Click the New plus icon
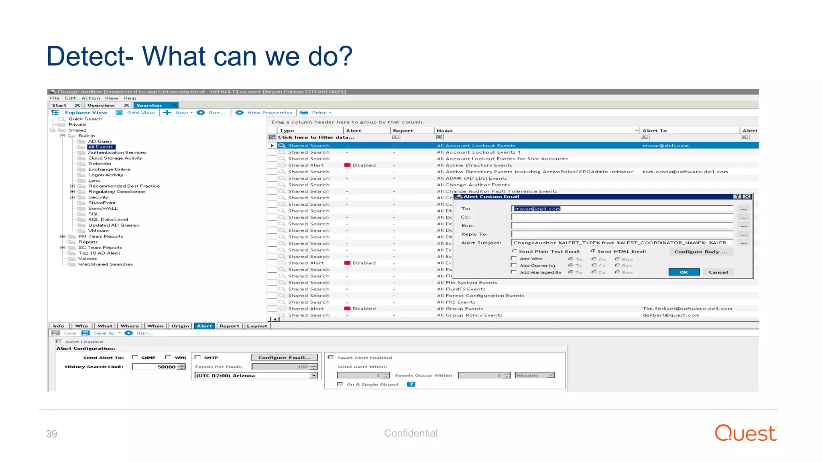 click(167, 113)
